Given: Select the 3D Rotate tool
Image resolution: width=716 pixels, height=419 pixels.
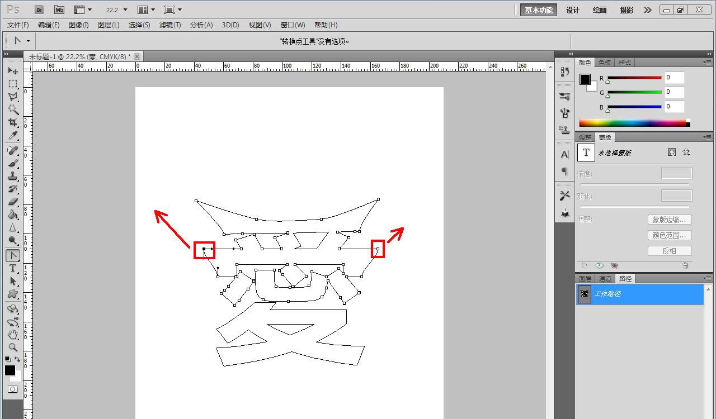Looking at the screenshot, I should point(13,309).
